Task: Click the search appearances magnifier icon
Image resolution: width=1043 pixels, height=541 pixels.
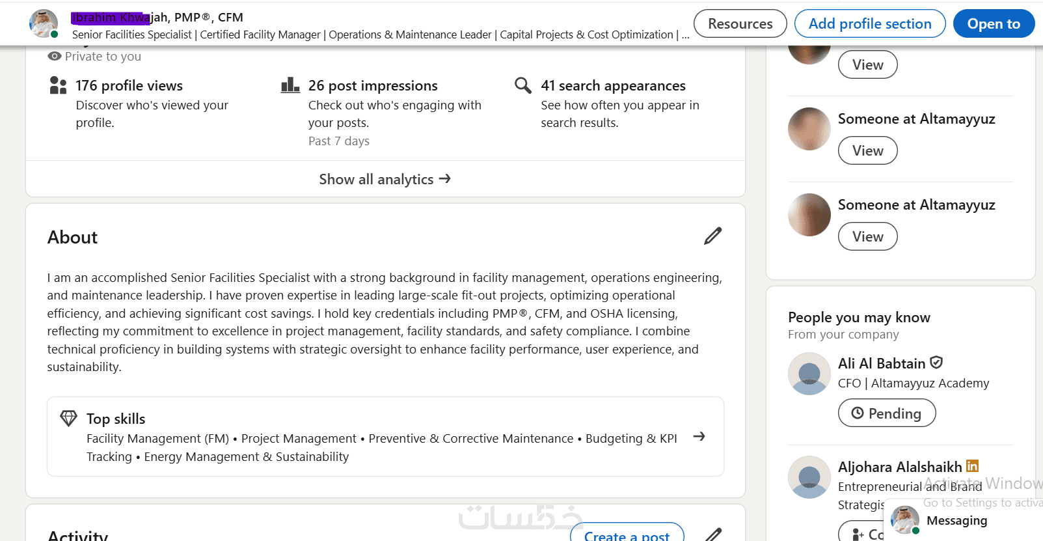Action: (x=522, y=85)
